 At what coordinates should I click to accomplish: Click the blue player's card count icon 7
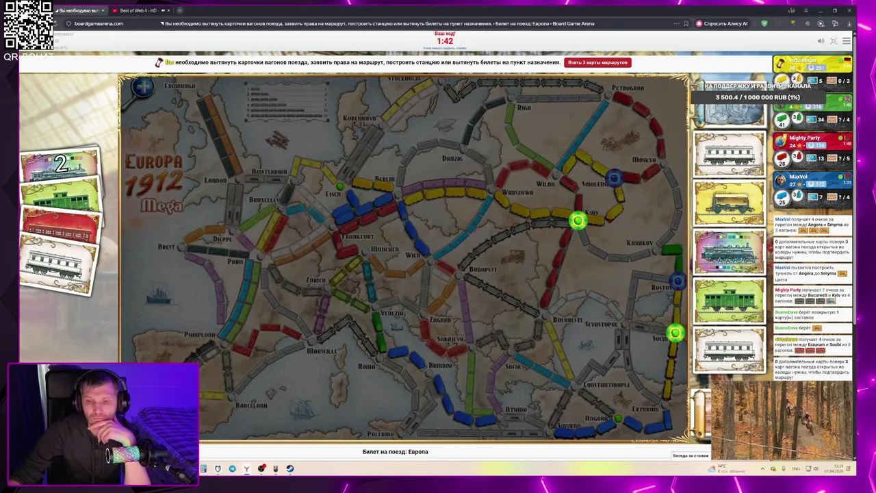tap(812, 197)
